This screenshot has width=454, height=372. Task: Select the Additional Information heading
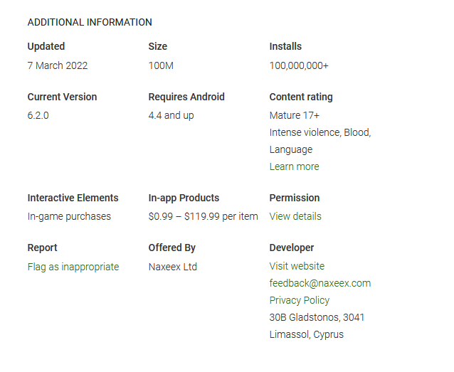click(90, 22)
